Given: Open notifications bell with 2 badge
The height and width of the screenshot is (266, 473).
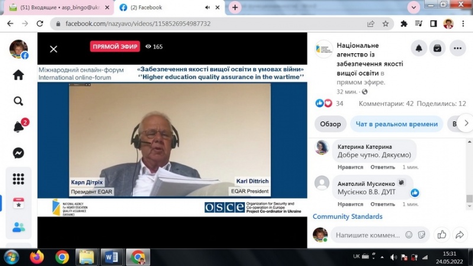Looking at the screenshot, I should click(18, 127).
